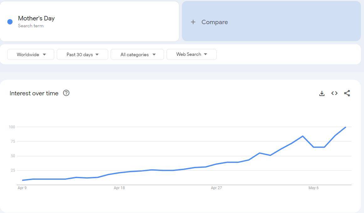Click the blue dot beside Mother's Day
Image resolution: width=364 pixels, height=213 pixels.
[x=10, y=22]
